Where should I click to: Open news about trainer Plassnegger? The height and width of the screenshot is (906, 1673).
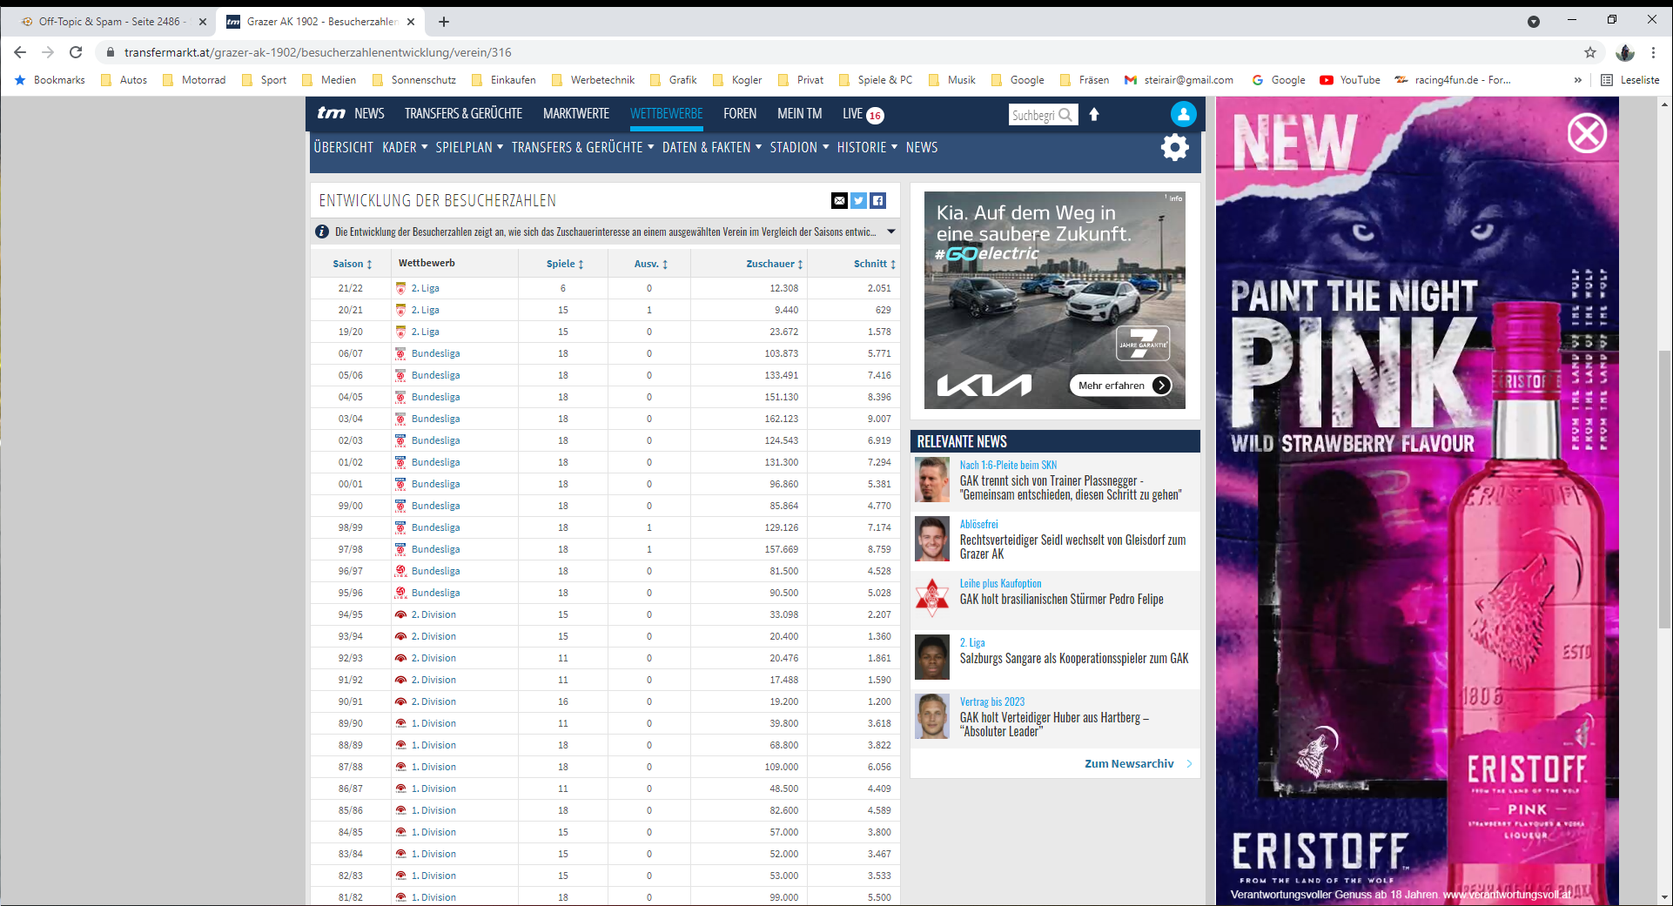1071,487
